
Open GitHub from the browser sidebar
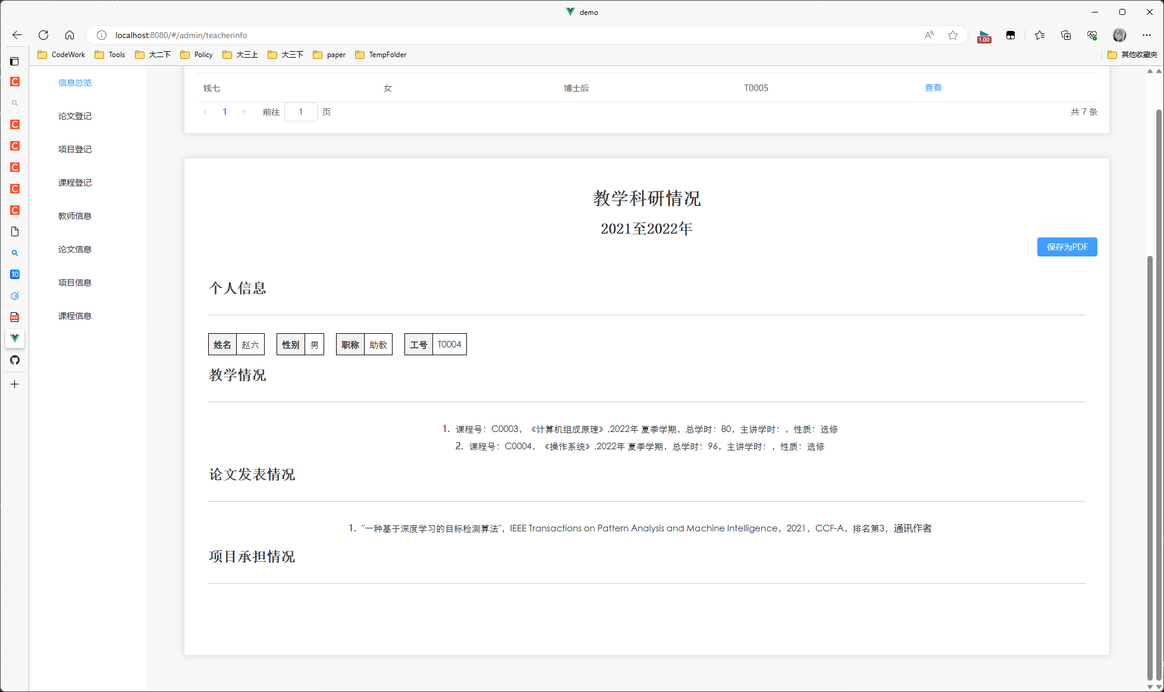point(15,360)
